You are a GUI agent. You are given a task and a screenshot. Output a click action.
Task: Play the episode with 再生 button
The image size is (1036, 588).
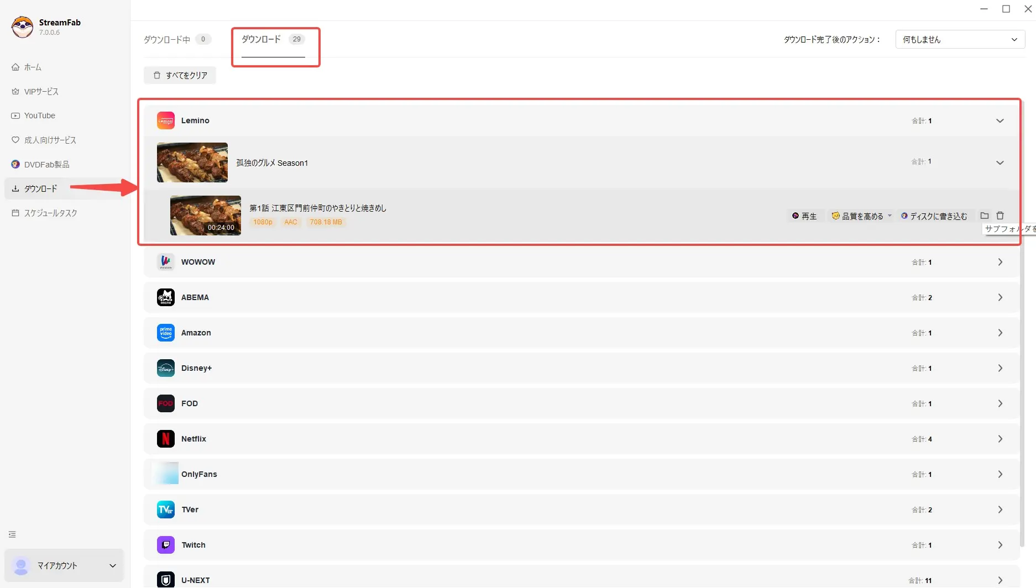tap(804, 216)
